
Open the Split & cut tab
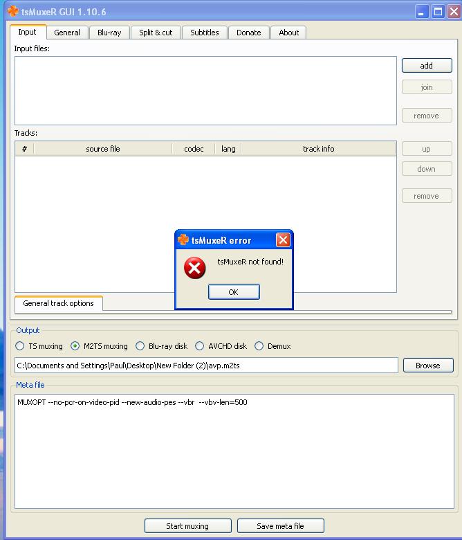pyautogui.click(x=156, y=33)
